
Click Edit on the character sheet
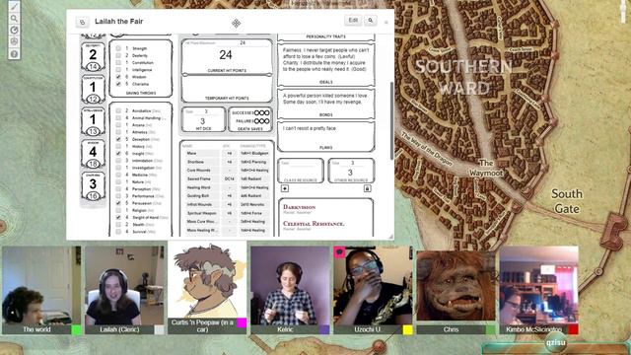pos(353,20)
